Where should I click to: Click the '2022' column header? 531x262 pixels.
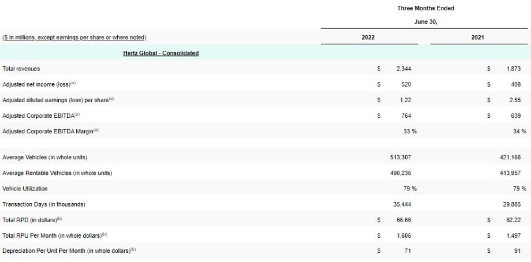[x=368, y=38]
